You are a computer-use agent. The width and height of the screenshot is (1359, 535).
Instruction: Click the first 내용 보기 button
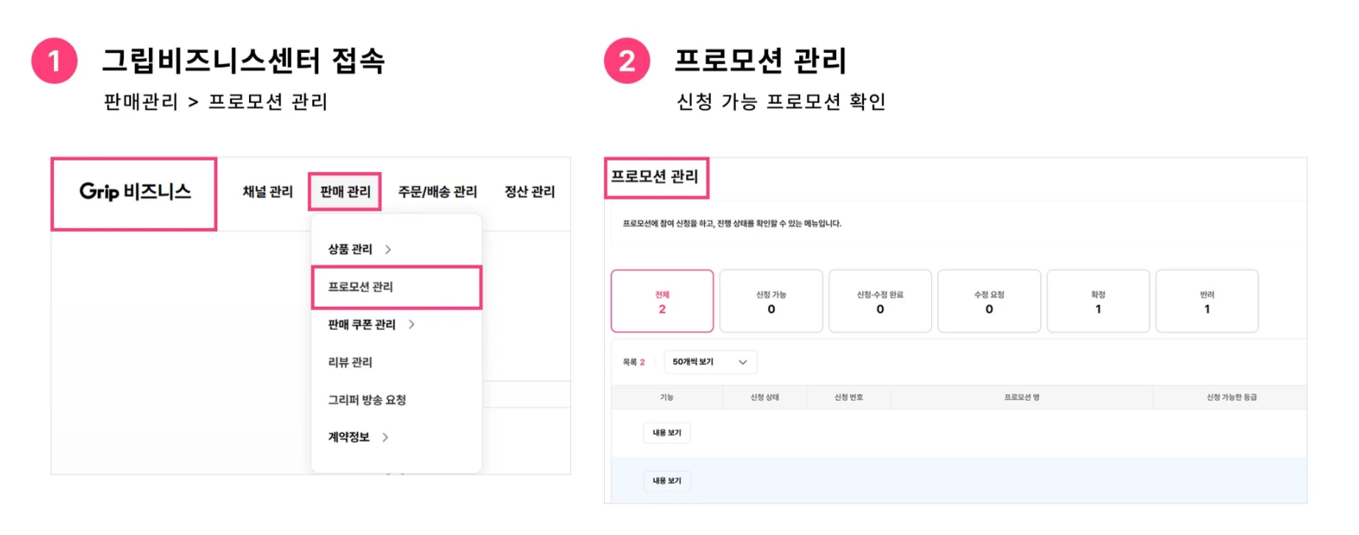click(667, 433)
